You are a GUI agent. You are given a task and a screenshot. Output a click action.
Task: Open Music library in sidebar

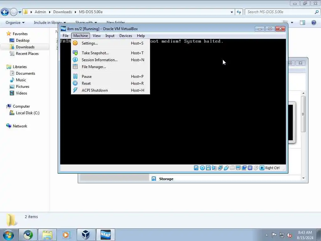[21, 80]
